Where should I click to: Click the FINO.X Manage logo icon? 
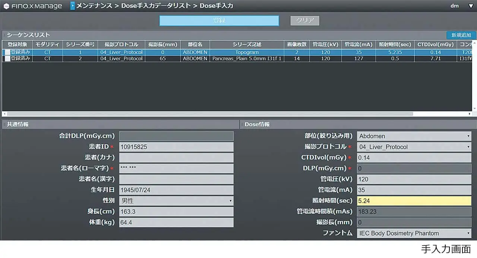click(x=6, y=6)
